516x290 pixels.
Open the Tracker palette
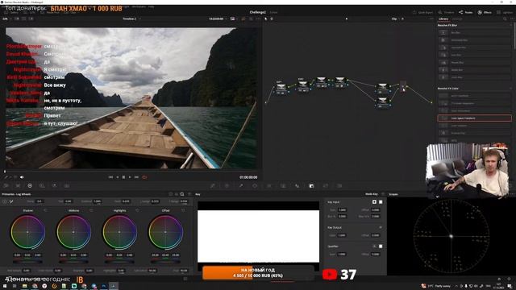(268, 186)
